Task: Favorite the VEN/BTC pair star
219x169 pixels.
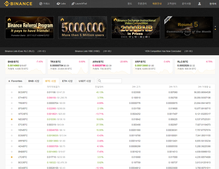Action: click(x=12, y=130)
